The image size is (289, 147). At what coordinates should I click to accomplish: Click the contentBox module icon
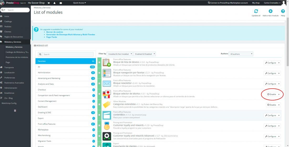coord(107,115)
